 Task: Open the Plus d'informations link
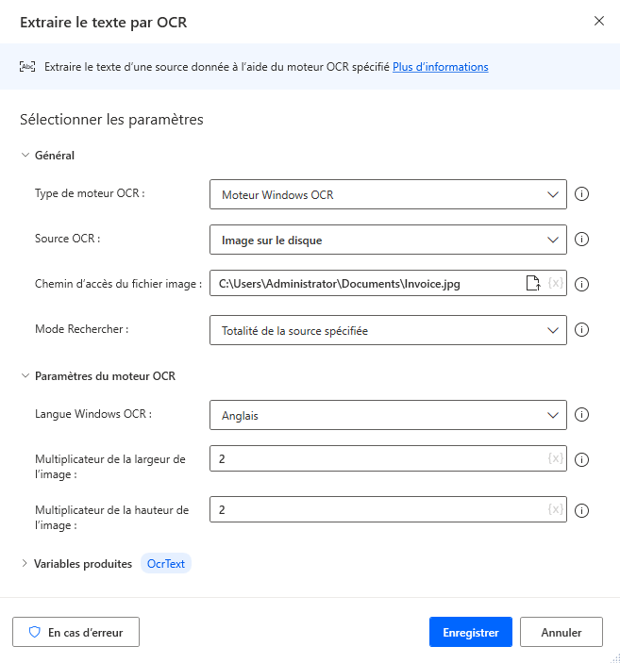point(441,67)
